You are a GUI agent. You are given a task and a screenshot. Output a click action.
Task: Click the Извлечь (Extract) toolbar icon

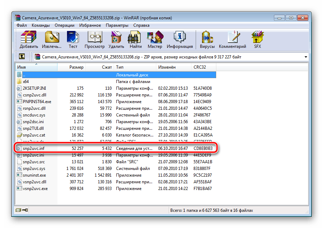52,39
